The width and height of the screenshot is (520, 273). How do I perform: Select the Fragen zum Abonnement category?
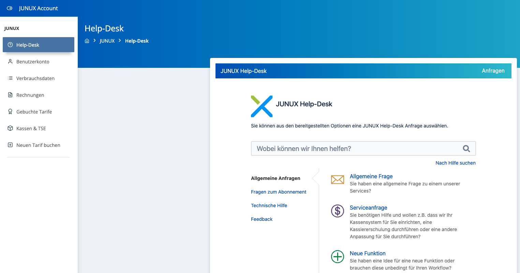click(x=279, y=192)
